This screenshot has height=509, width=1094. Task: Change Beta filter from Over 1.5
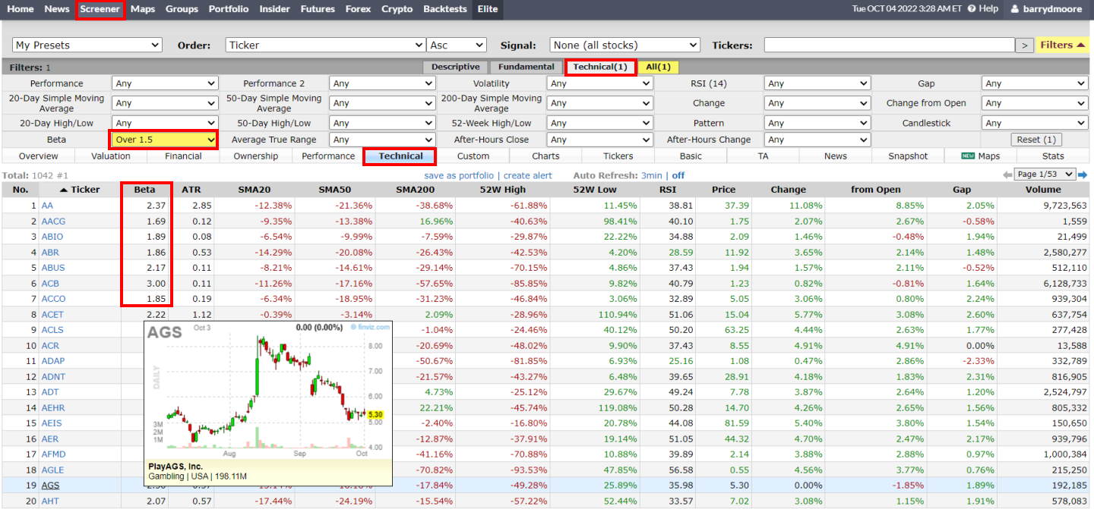pyautogui.click(x=163, y=140)
